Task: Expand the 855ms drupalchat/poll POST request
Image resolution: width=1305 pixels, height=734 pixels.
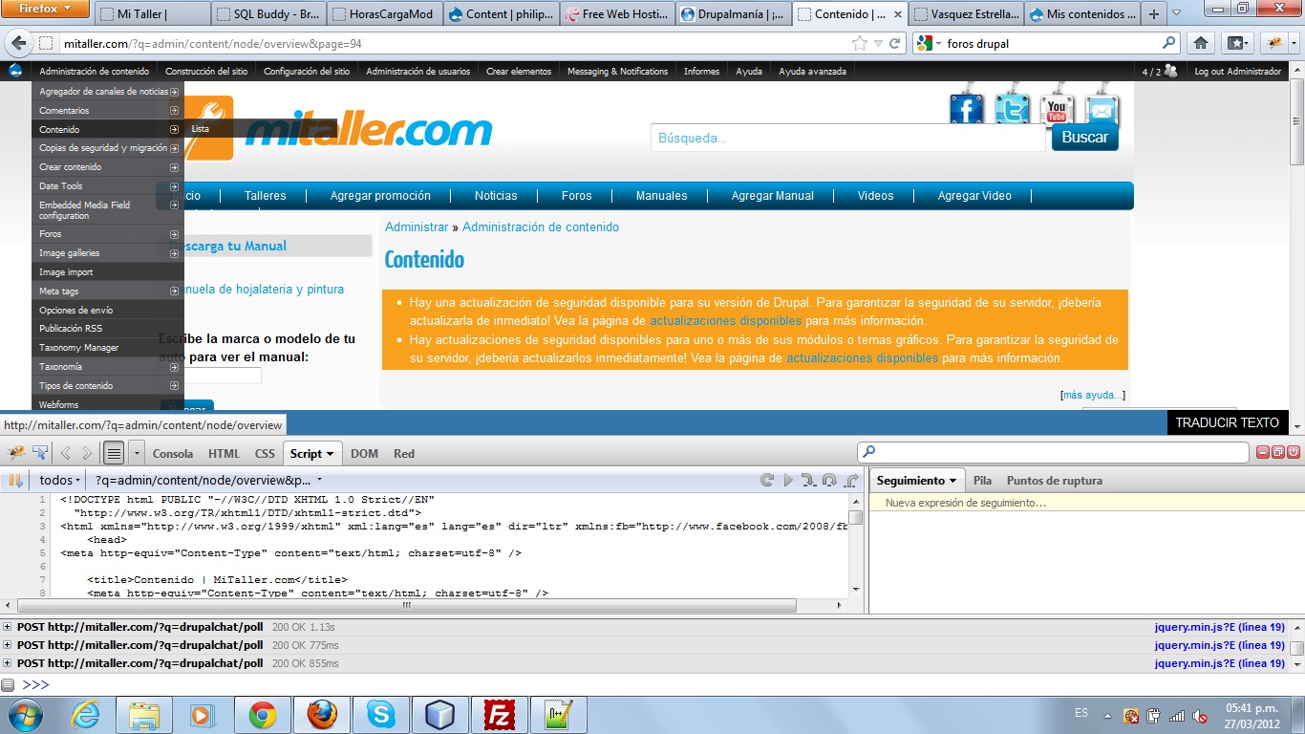Action: click(x=8, y=663)
